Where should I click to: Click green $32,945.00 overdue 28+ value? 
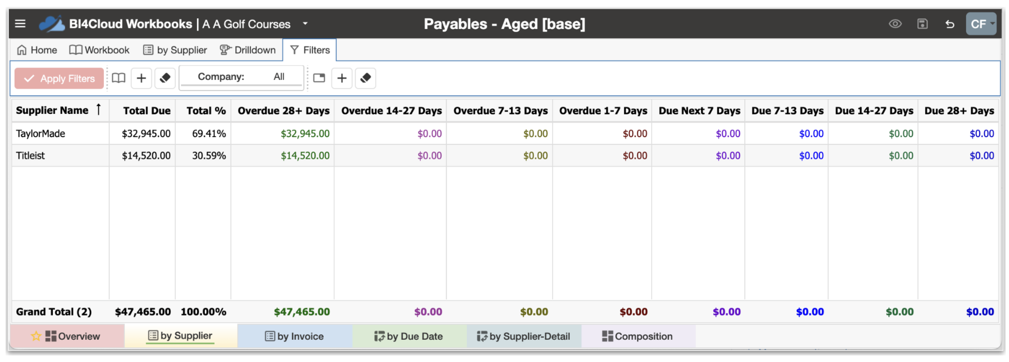click(x=305, y=134)
